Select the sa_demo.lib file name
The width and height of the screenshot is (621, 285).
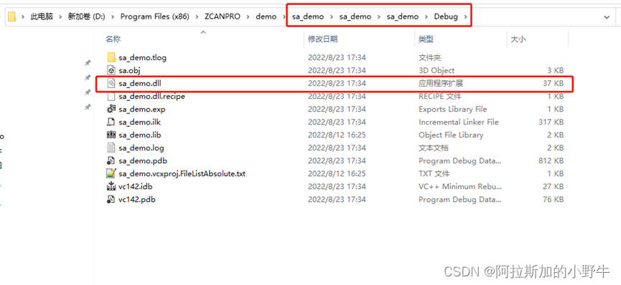click(x=140, y=135)
